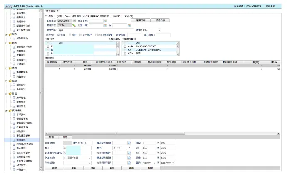Open the APE設定 document item in the sidebar
The height and width of the screenshot is (176, 287).
click(22, 165)
